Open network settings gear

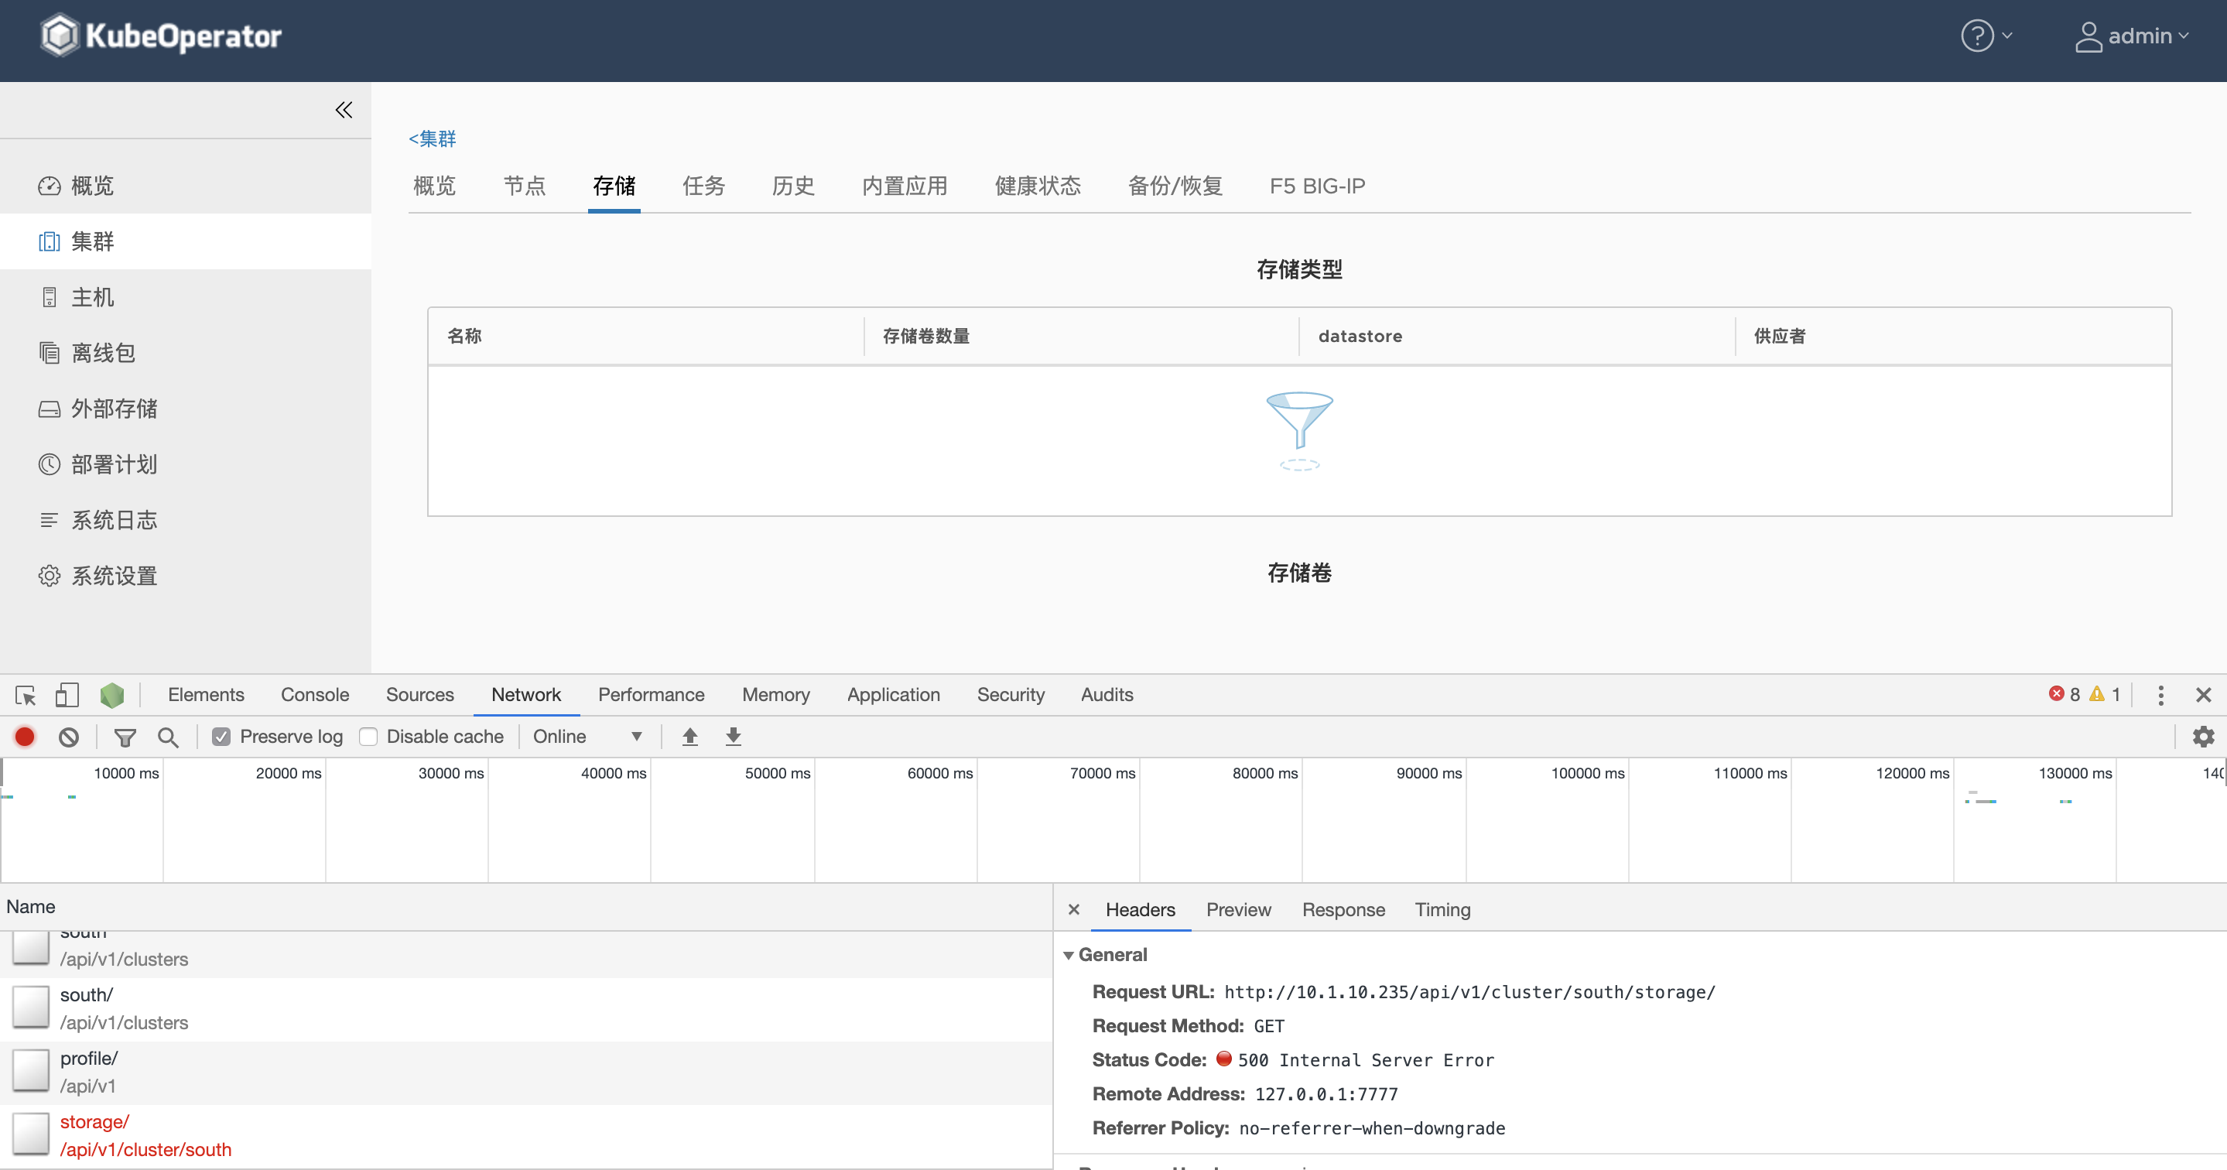click(2204, 737)
